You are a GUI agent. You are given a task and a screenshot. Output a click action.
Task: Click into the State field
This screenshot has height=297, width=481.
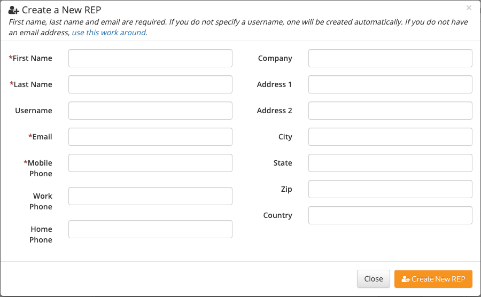click(x=390, y=163)
